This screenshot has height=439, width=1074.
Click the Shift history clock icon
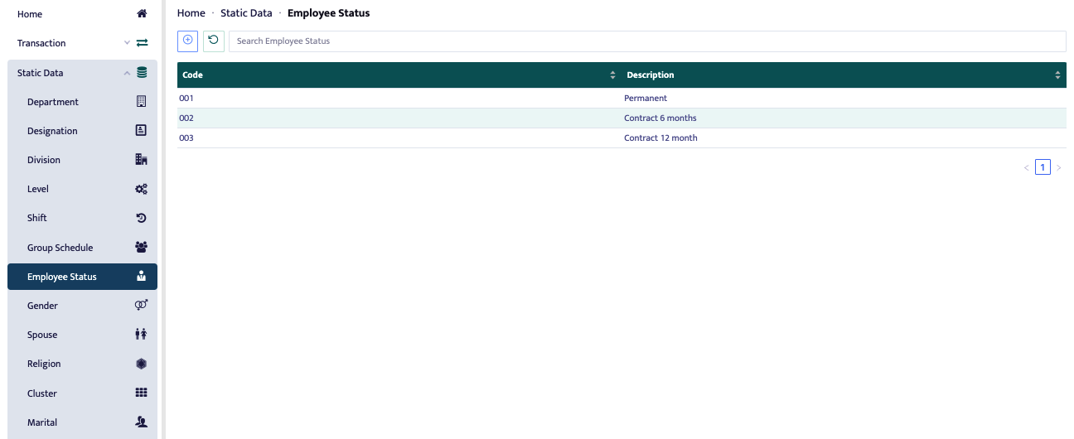pyautogui.click(x=141, y=218)
